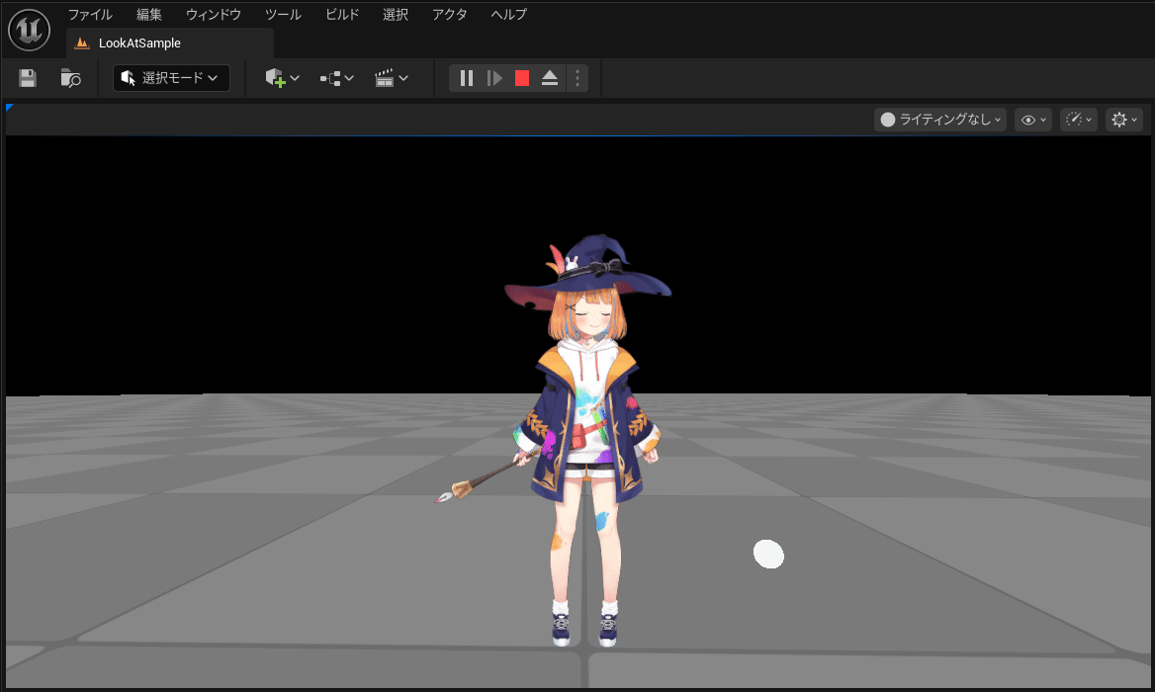Image resolution: width=1155 pixels, height=692 pixels.
Task: Advance a single frame in simulation
Action: 494,78
